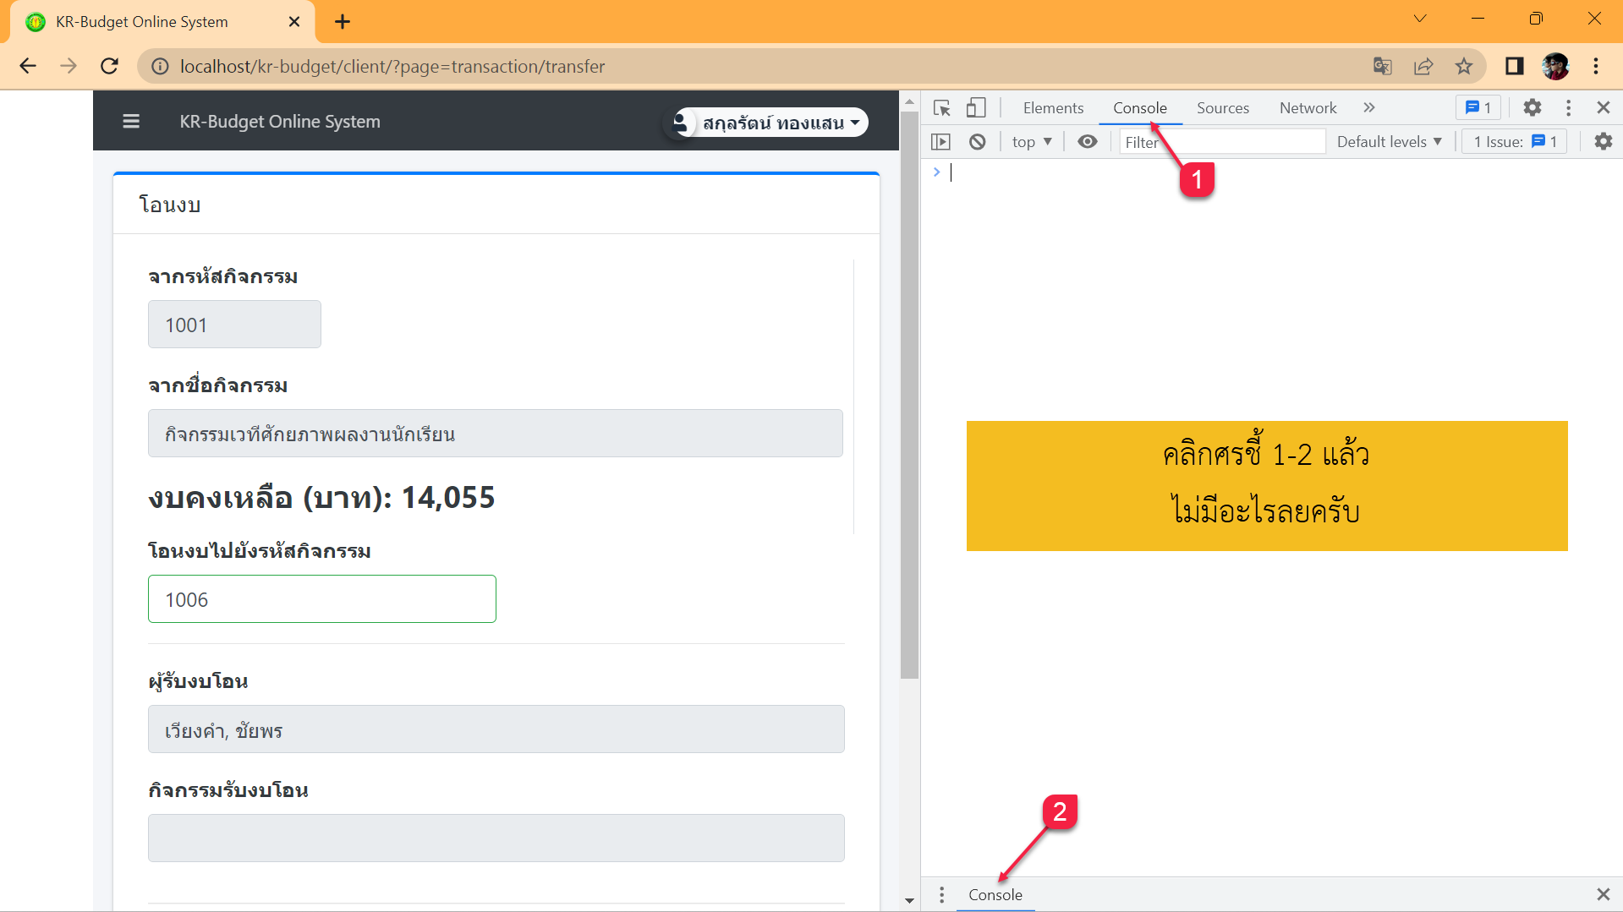Edit the target activity code field 1006
The width and height of the screenshot is (1623, 912).
click(322, 599)
